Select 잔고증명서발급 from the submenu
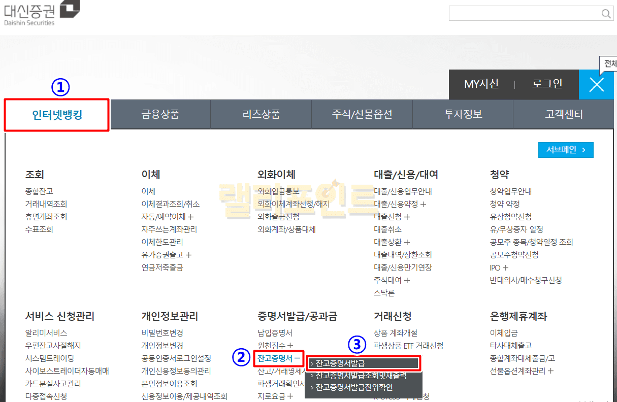Image resolution: width=617 pixels, height=402 pixels. [340, 363]
